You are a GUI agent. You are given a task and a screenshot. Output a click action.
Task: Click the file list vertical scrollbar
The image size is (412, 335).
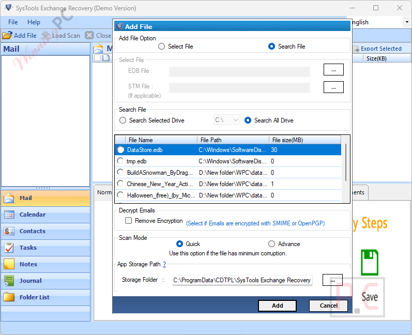tap(345, 162)
